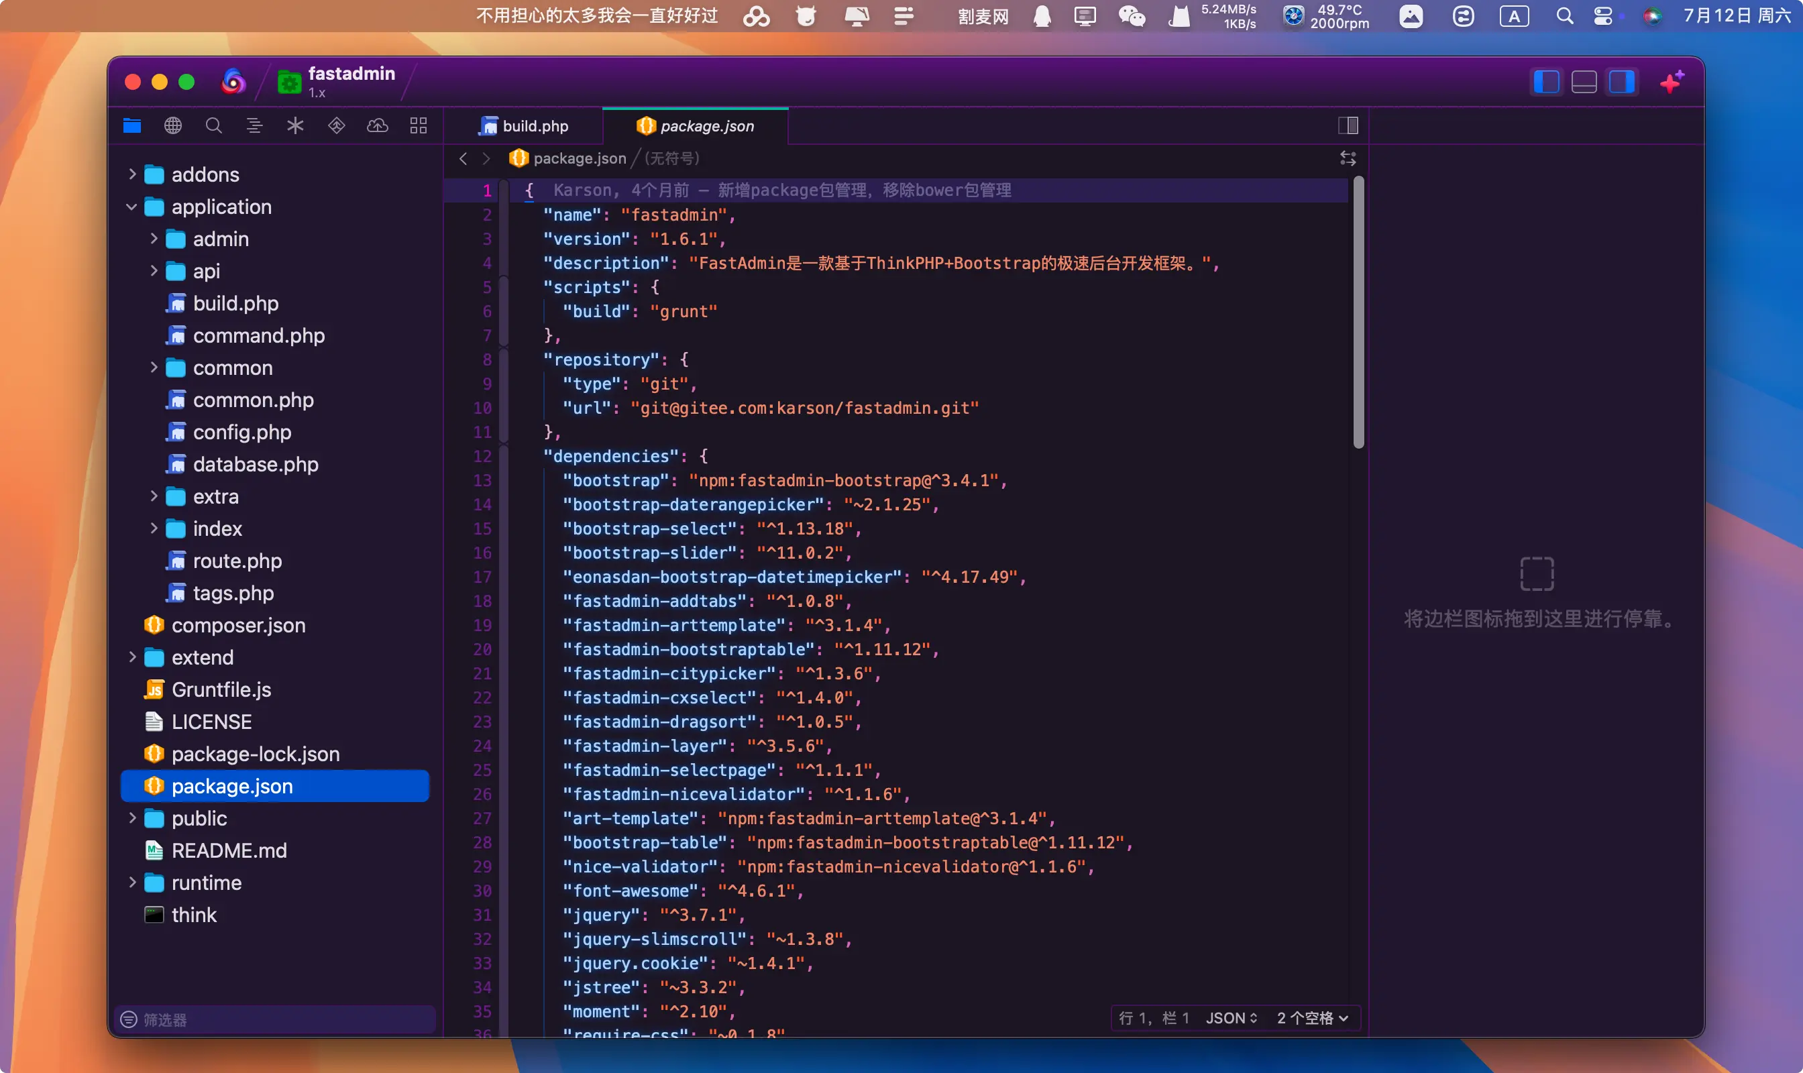Open the JSON language selector dropdown
Viewport: 1803px width, 1073px height.
(x=1231, y=1018)
